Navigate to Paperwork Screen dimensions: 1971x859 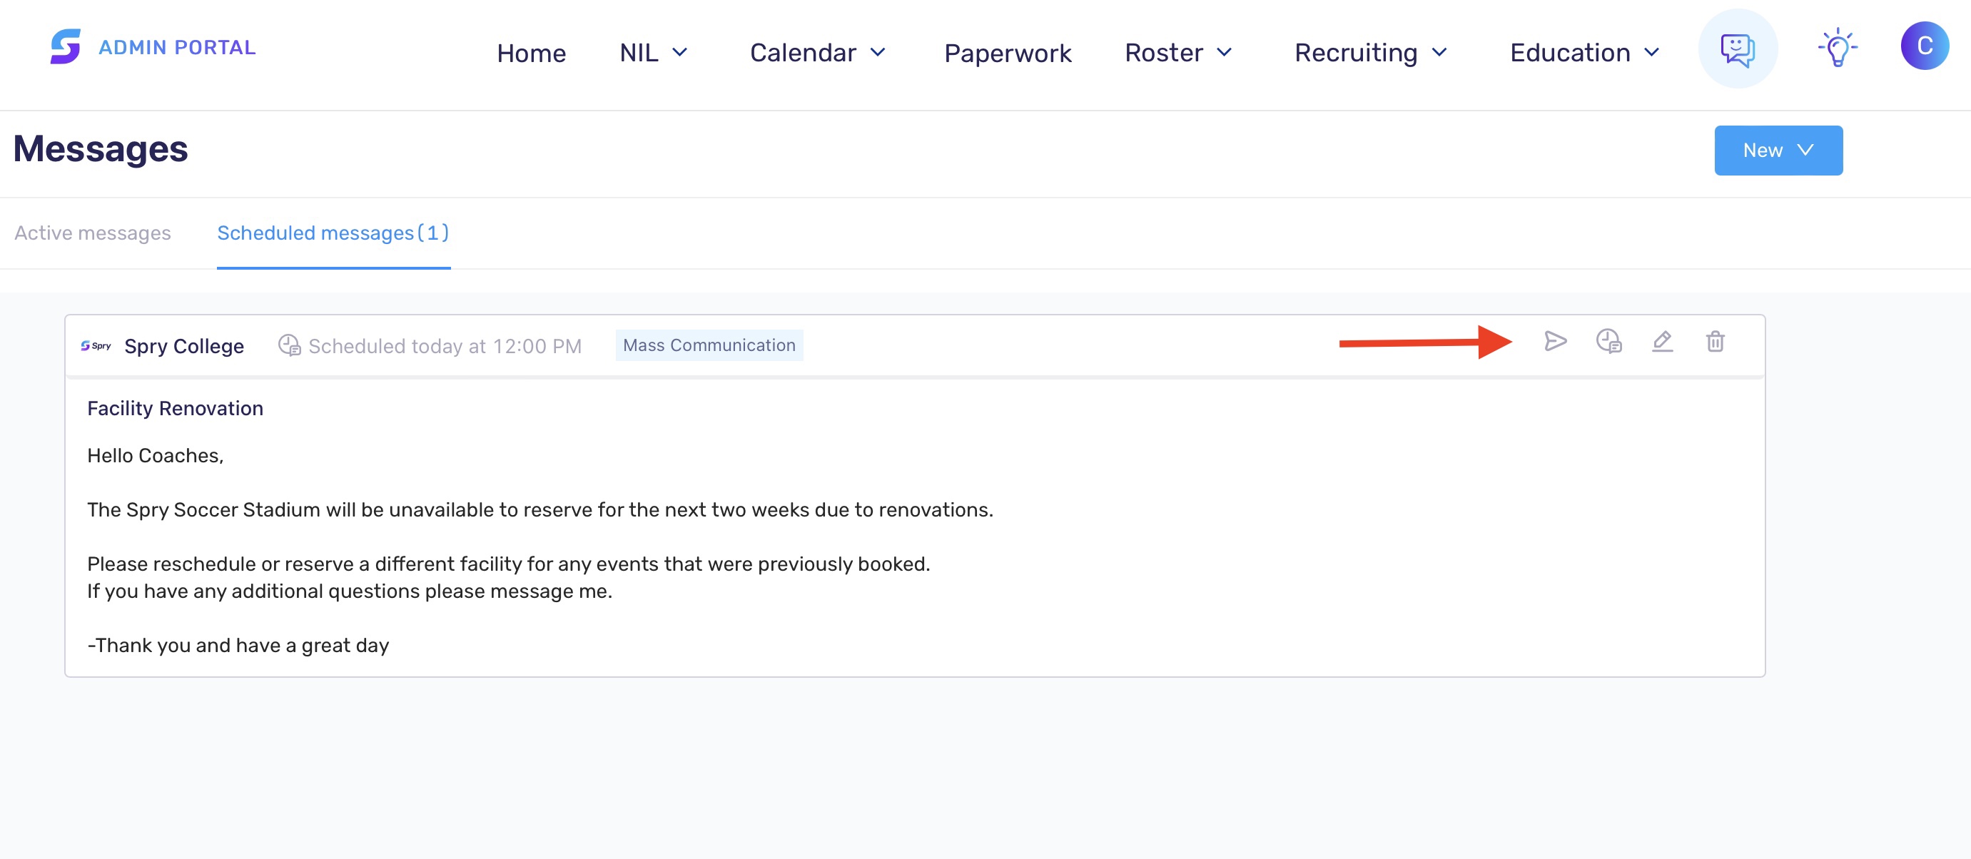(1007, 53)
